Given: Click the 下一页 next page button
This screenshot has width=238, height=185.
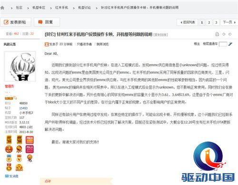Looking at the screenshot, I should click(x=229, y=22).
